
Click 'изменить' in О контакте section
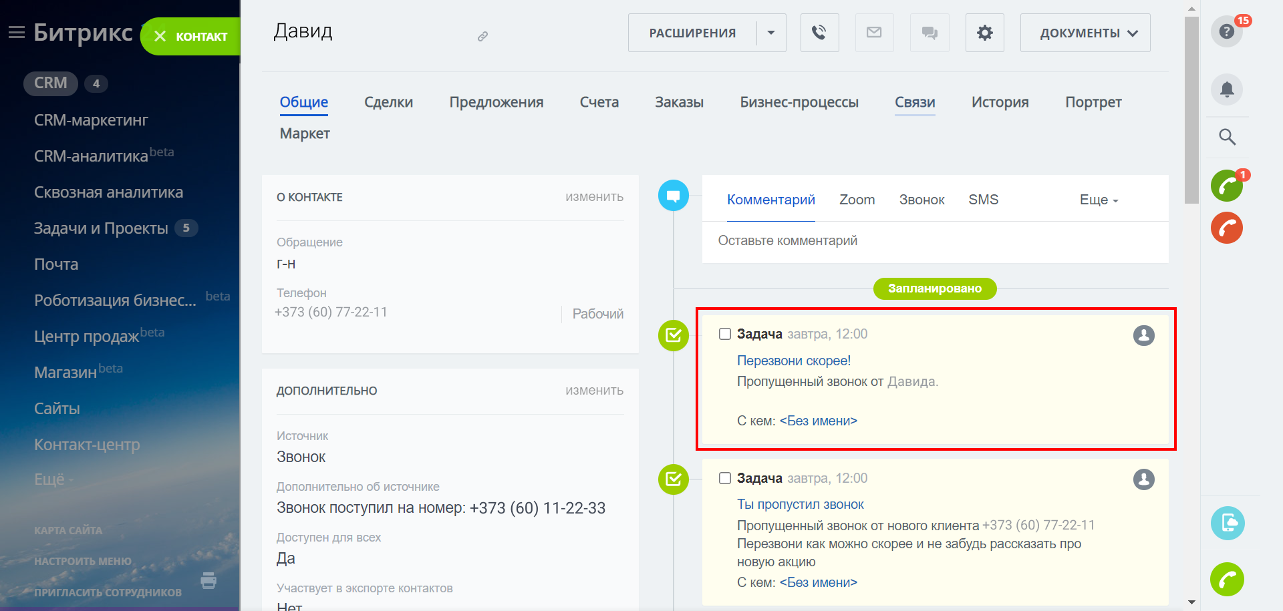click(594, 197)
